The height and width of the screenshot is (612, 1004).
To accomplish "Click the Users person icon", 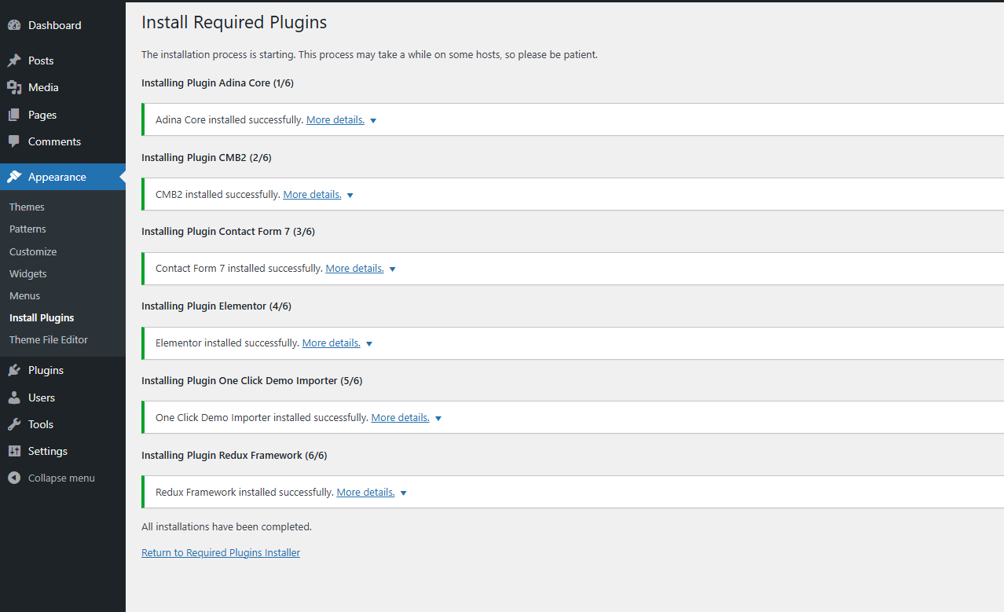I will tap(14, 398).
